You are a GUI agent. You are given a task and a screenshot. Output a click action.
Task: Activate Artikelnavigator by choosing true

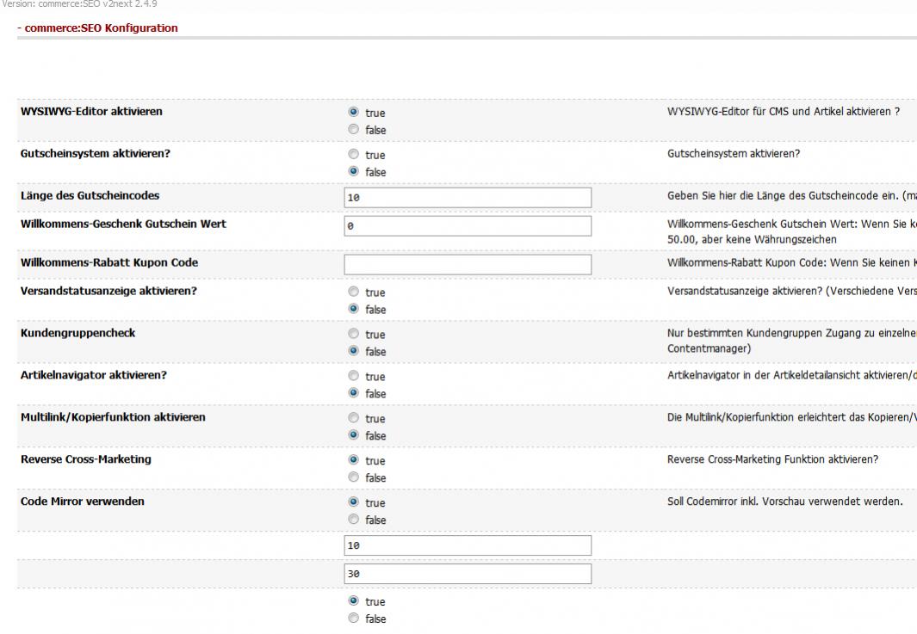pos(353,377)
